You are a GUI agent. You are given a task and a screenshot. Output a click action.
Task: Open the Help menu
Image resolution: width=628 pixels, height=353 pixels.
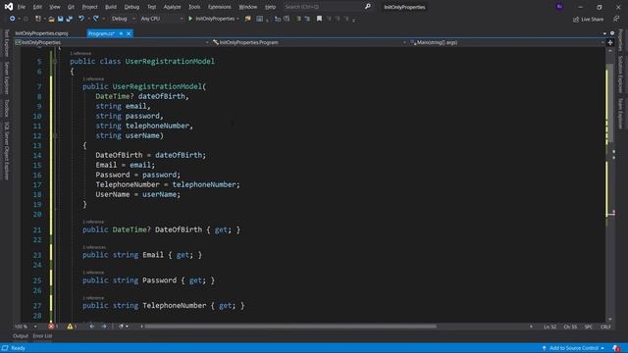271,7
